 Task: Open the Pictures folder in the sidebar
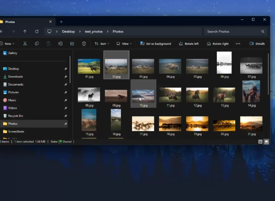tap(13, 92)
